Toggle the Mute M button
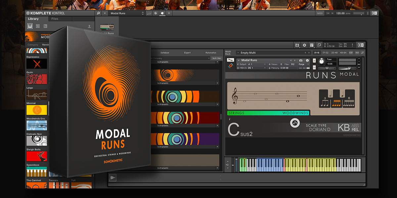Image resolution: width=397 pixels, height=198 pixels. [x=314, y=68]
